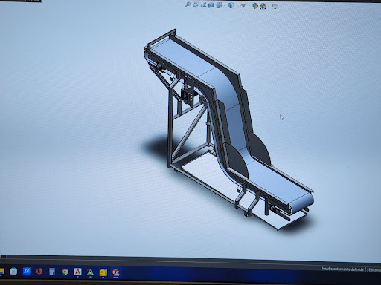Open the triangle-logo app on the taskbar
Image resolution: width=381 pixels, height=285 pixels.
tap(90, 272)
